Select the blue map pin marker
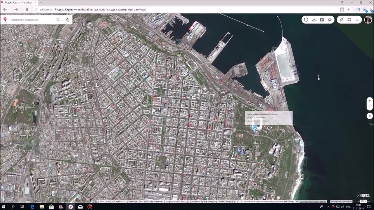This screenshot has height=210, width=374. pos(255,128)
